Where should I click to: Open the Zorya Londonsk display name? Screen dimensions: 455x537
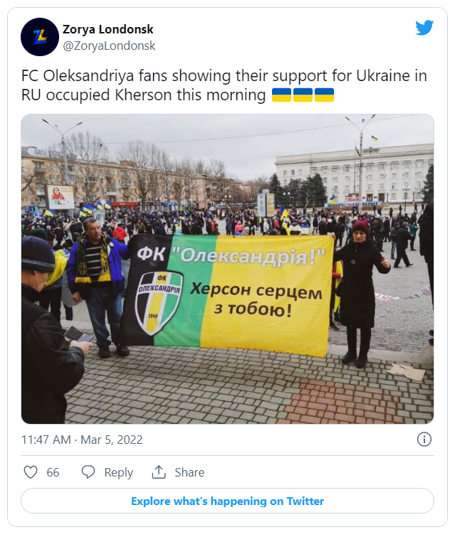108,29
